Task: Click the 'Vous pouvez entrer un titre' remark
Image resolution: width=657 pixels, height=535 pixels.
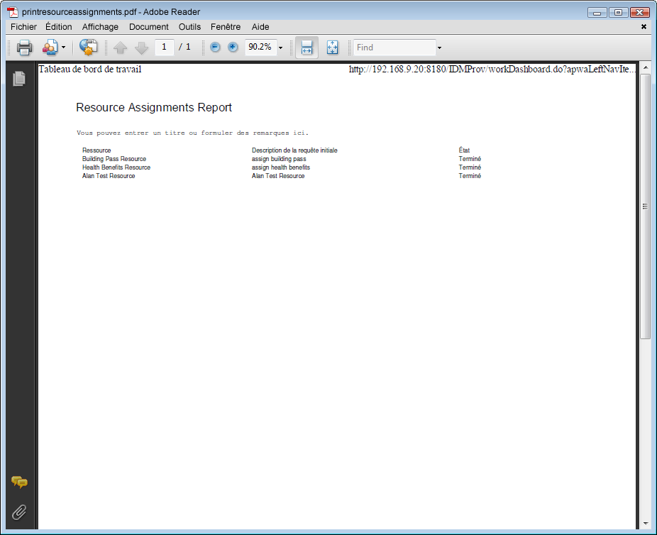Action: 192,133
